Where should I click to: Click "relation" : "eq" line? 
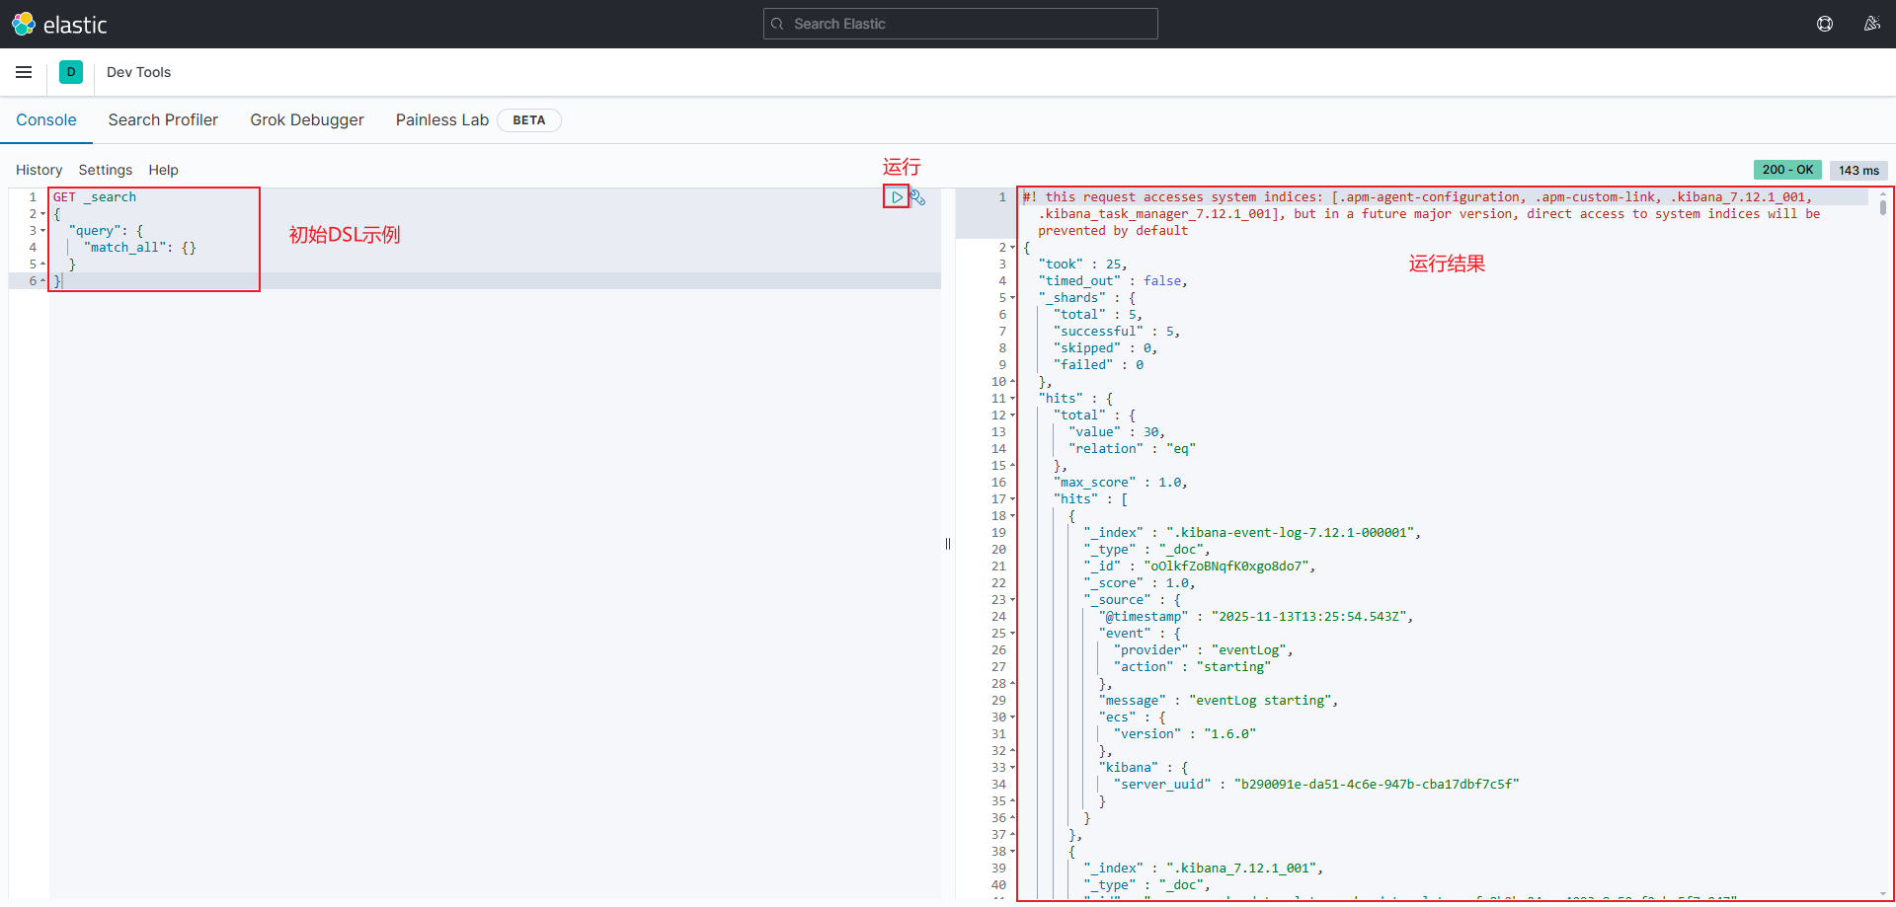click(x=1132, y=449)
